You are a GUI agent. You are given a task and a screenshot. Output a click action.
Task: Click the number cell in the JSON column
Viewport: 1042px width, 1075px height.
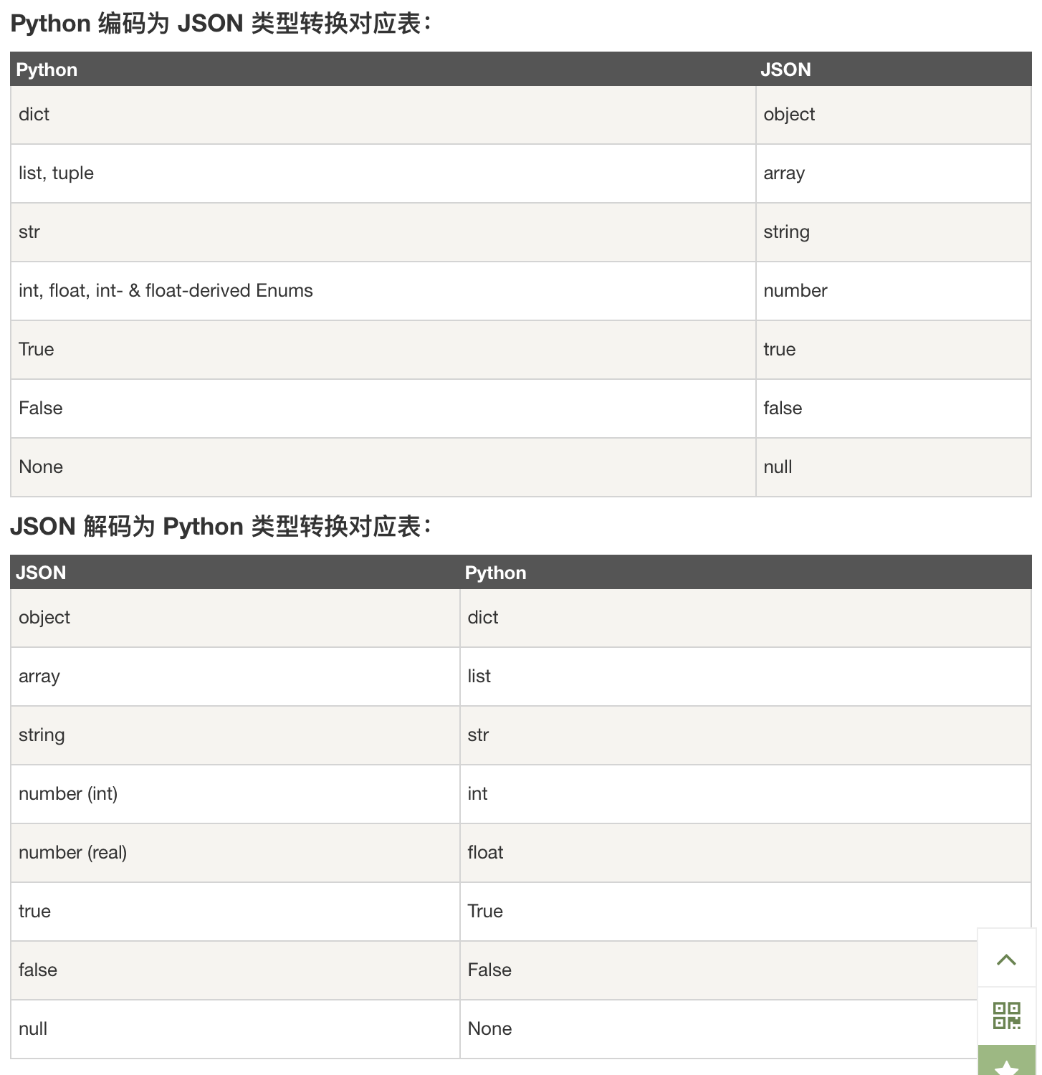tap(795, 290)
